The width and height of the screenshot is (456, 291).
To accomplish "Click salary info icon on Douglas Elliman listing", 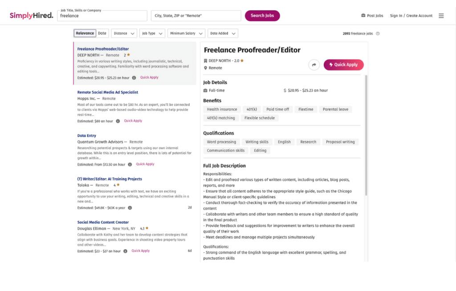I will (125, 251).
